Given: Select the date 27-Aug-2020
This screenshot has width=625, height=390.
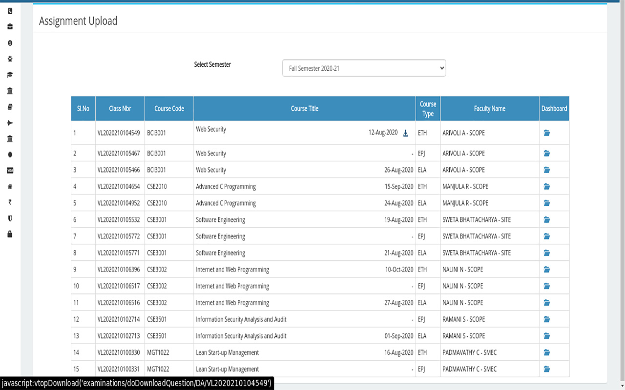Looking at the screenshot, I should [x=399, y=302].
